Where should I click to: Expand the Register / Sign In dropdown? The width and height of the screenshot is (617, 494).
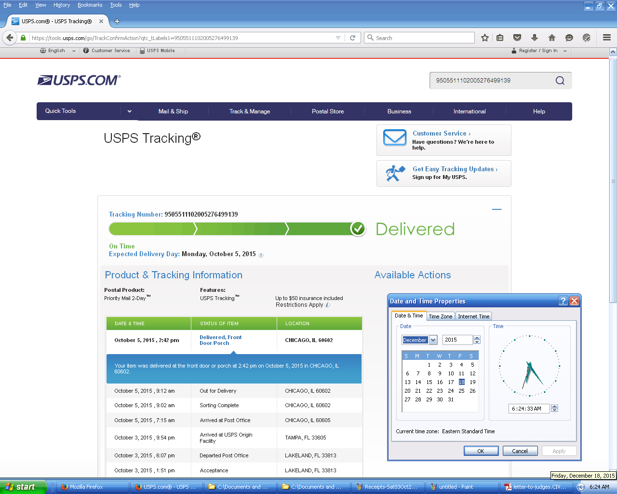[x=565, y=51]
